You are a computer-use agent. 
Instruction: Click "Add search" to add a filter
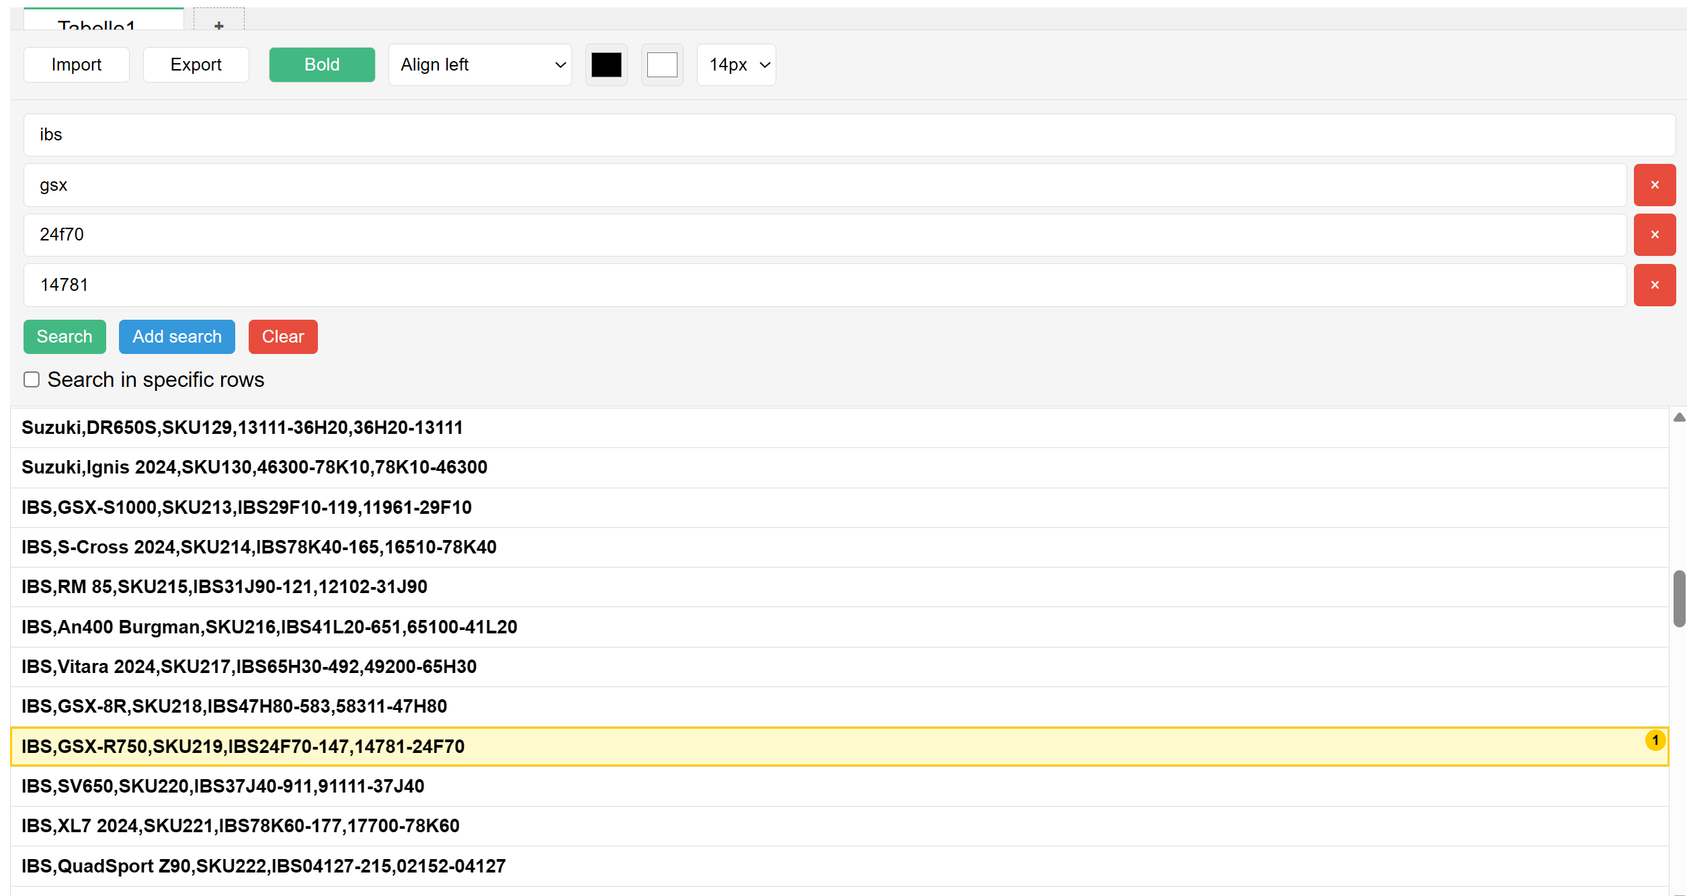177,337
